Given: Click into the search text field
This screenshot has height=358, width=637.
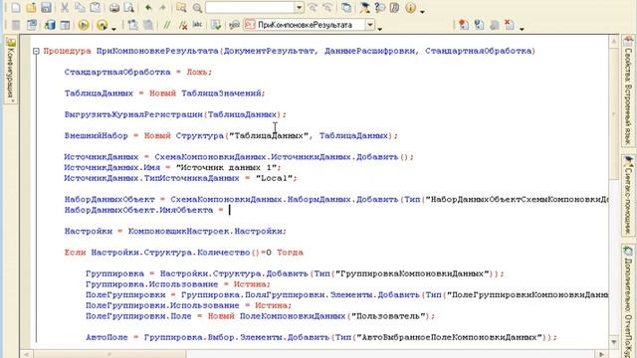Looking at the screenshot, I should coord(250,7).
